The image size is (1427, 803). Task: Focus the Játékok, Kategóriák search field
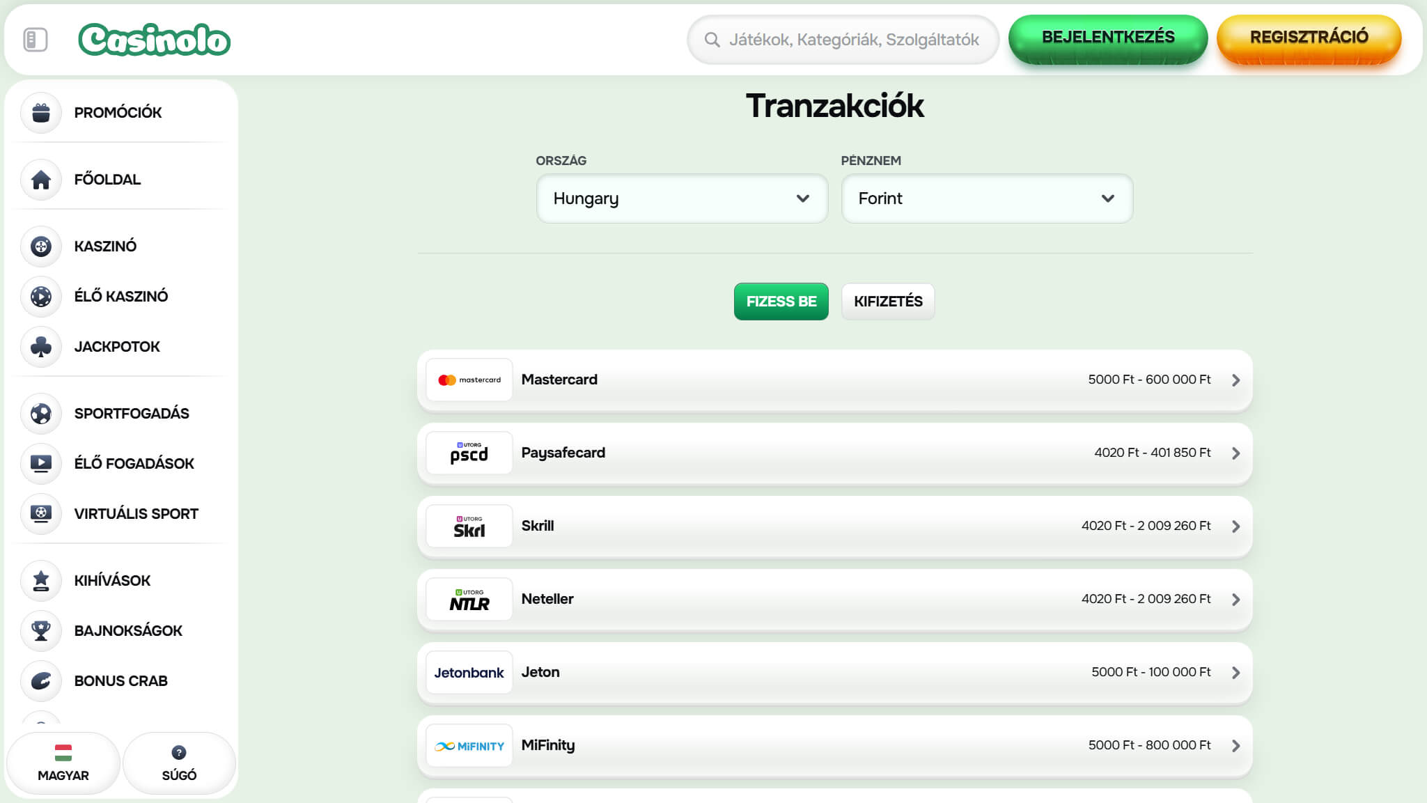click(843, 40)
